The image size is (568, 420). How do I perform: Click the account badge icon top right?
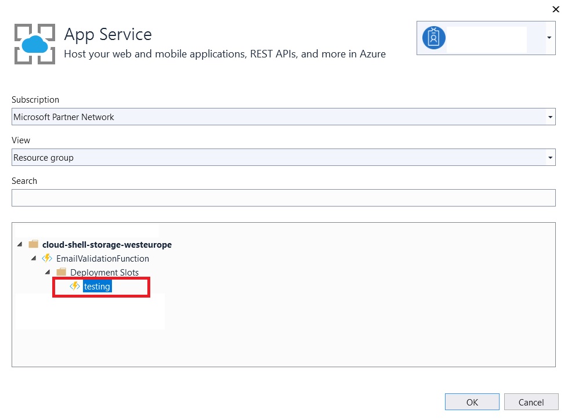[433, 38]
